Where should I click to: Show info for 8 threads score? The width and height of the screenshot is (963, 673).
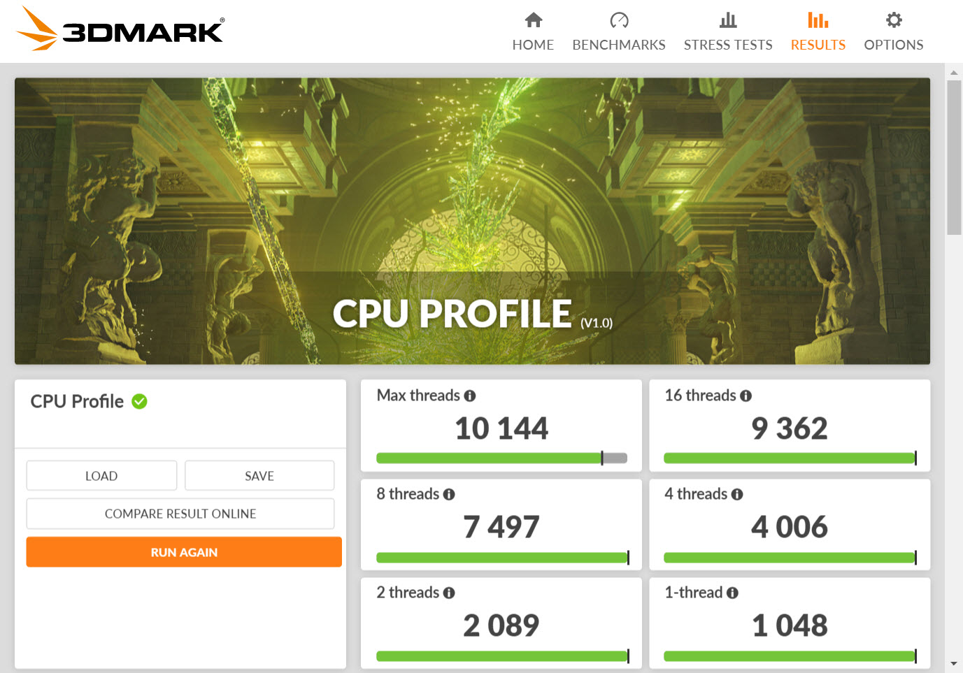click(449, 494)
